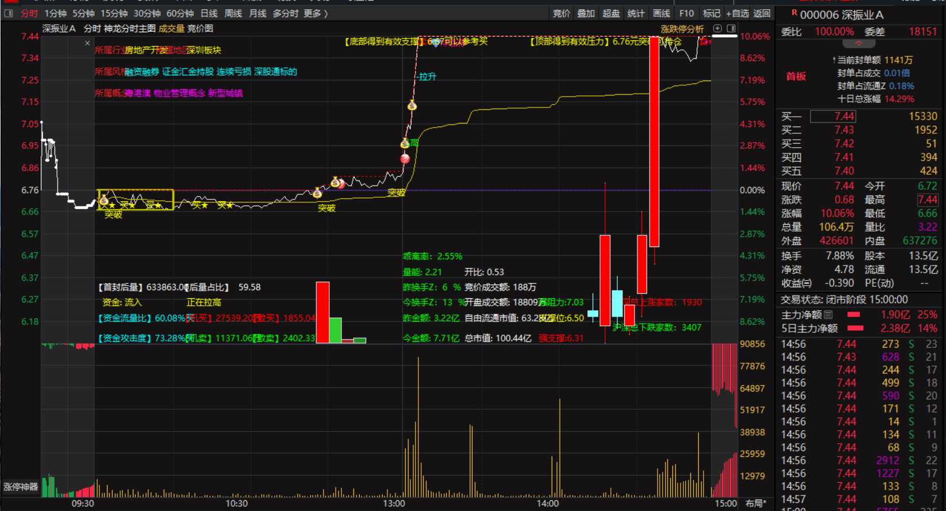946x511 pixels.
Task: Switch to the 日线 daily chart
Action: click(x=209, y=13)
